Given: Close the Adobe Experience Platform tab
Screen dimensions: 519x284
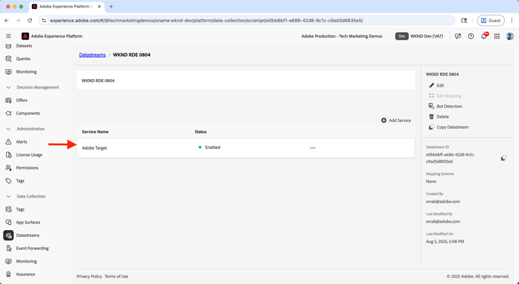Looking at the screenshot, I should (x=99, y=6).
